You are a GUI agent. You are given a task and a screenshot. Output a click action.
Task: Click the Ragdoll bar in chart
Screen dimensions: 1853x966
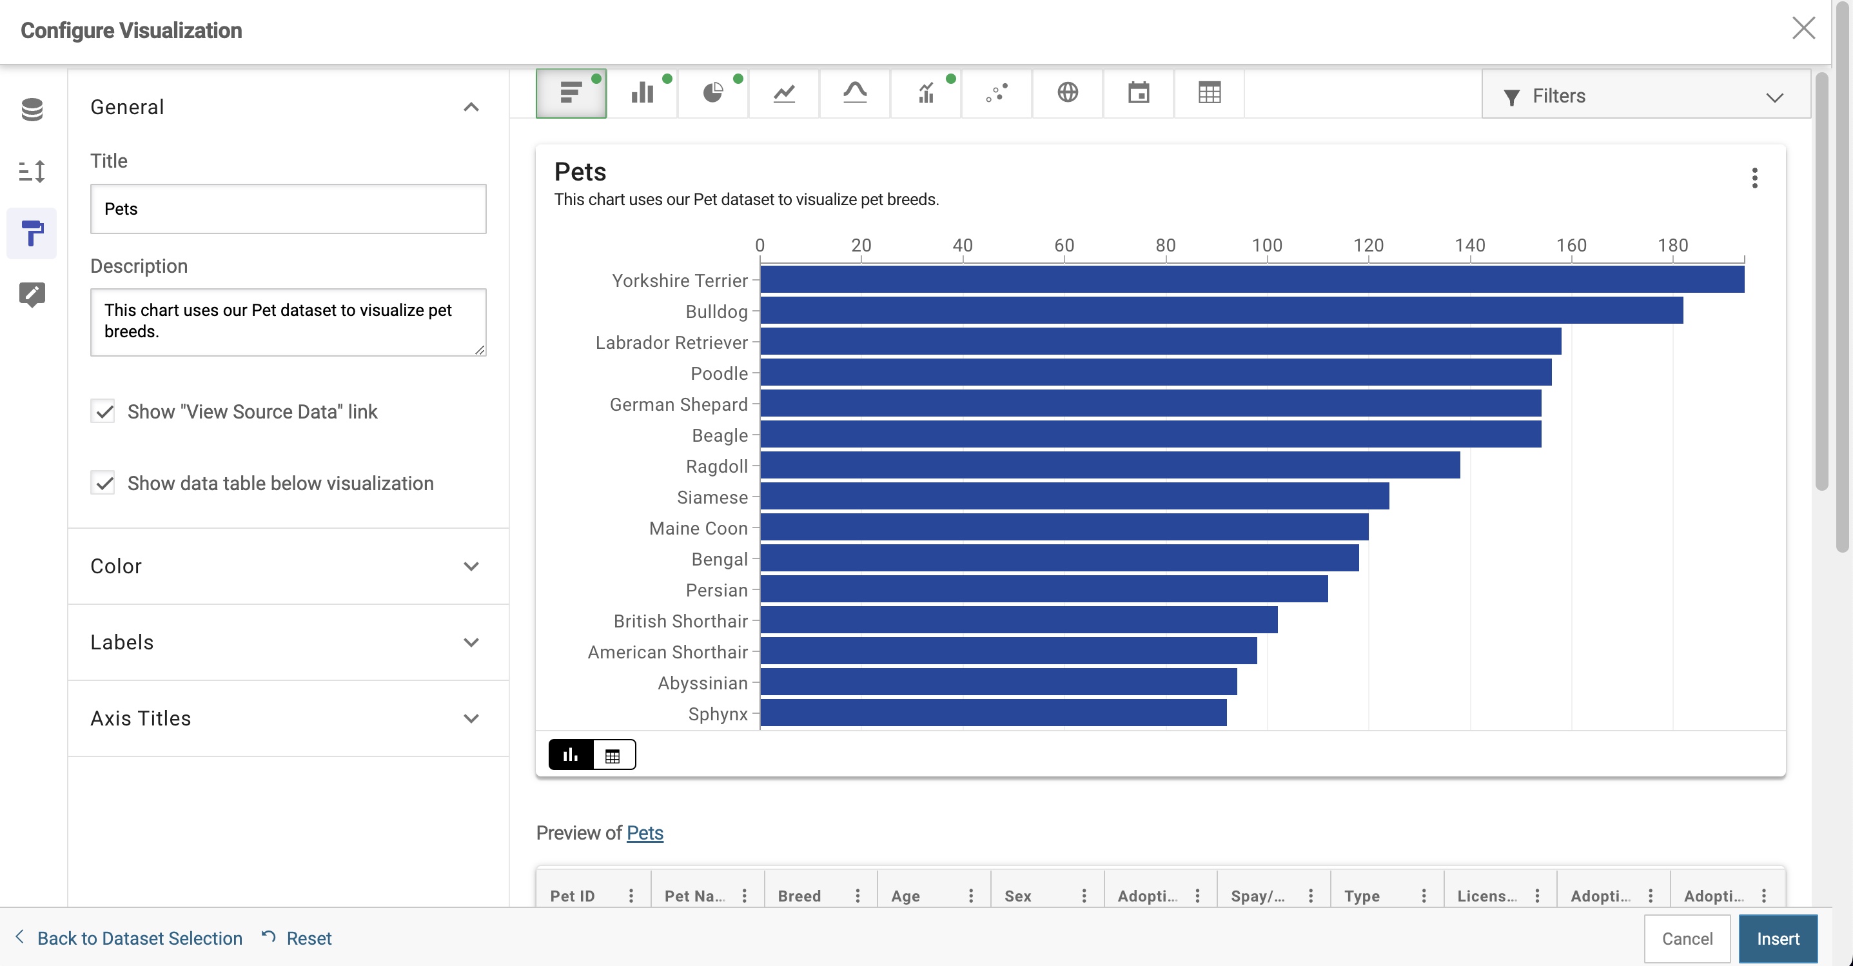pos(1110,466)
